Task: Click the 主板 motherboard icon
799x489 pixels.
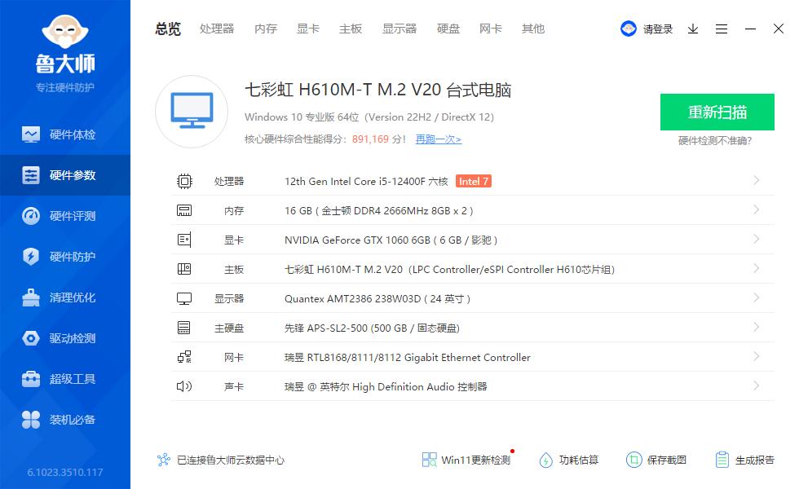Action: pyautogui.click(x=184, y=269)
